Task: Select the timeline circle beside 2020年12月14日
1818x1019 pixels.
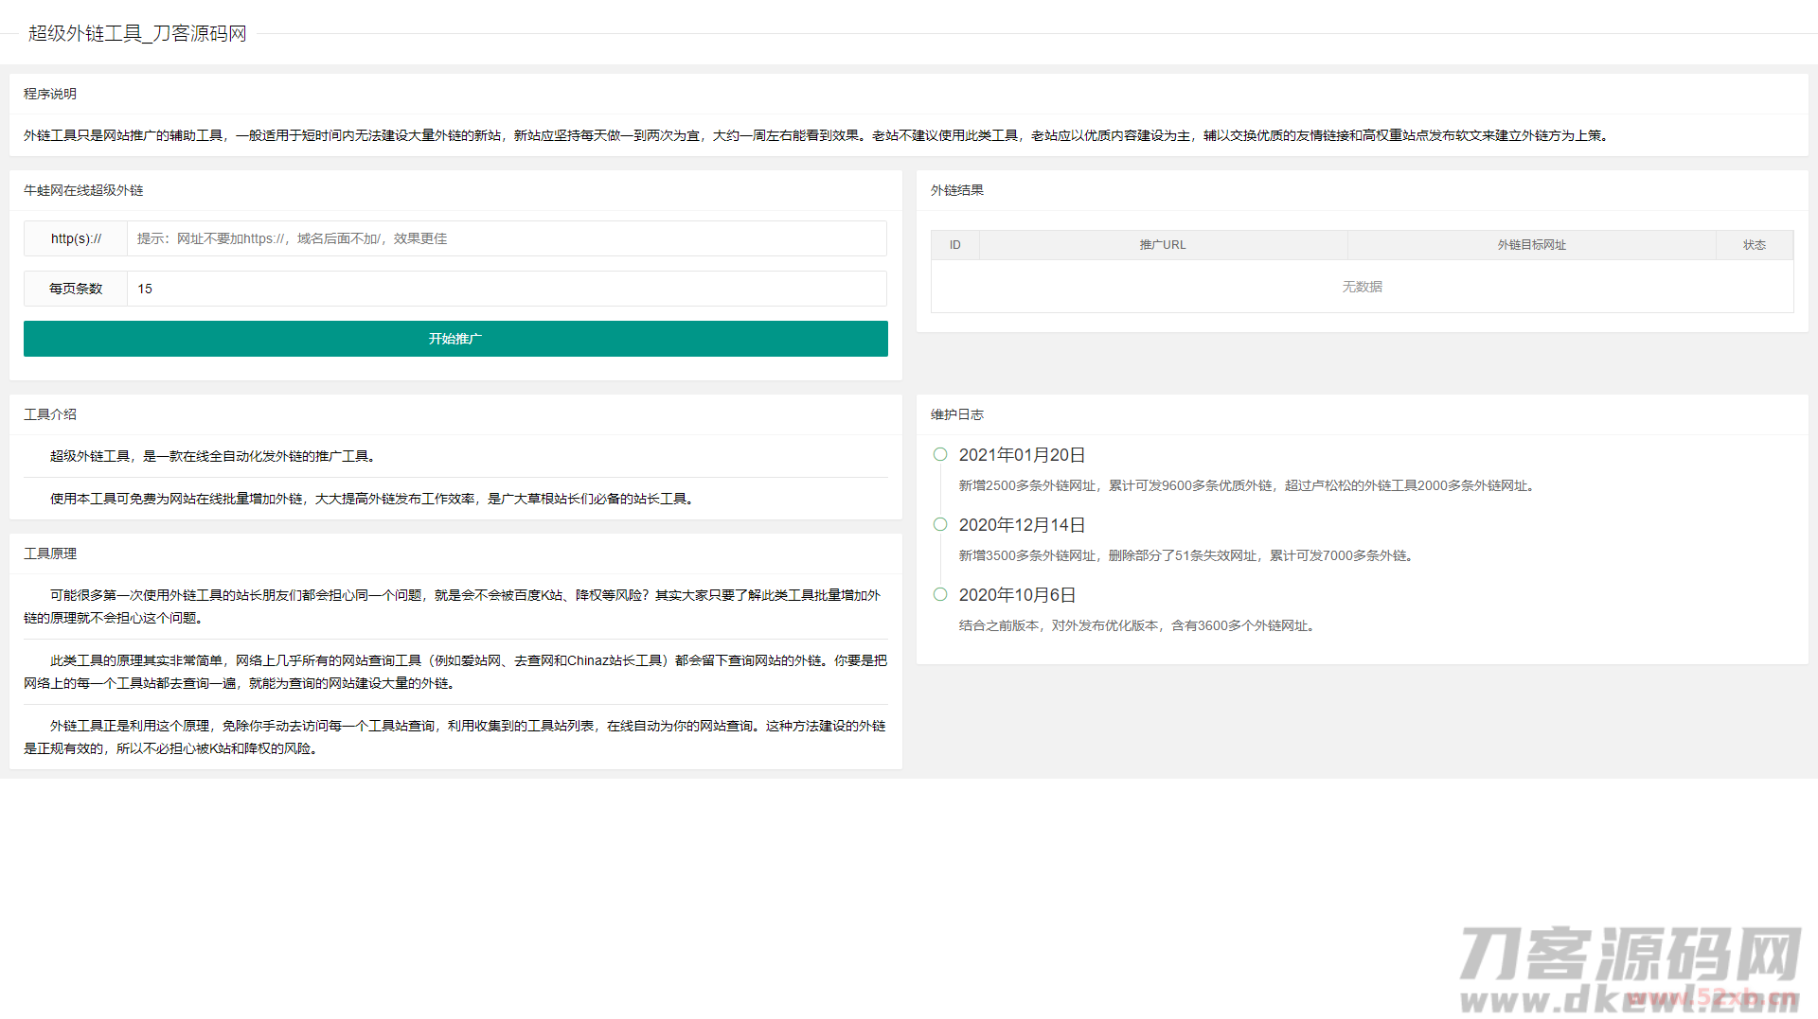Action: click(x=939, y=524)
